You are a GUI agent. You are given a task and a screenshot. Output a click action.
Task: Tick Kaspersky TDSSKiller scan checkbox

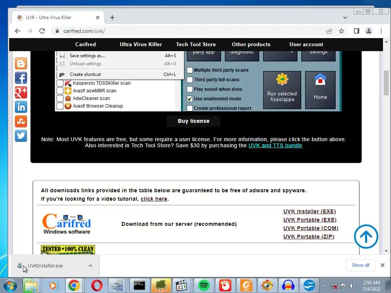pyautogui.click(x=60, y=83)
